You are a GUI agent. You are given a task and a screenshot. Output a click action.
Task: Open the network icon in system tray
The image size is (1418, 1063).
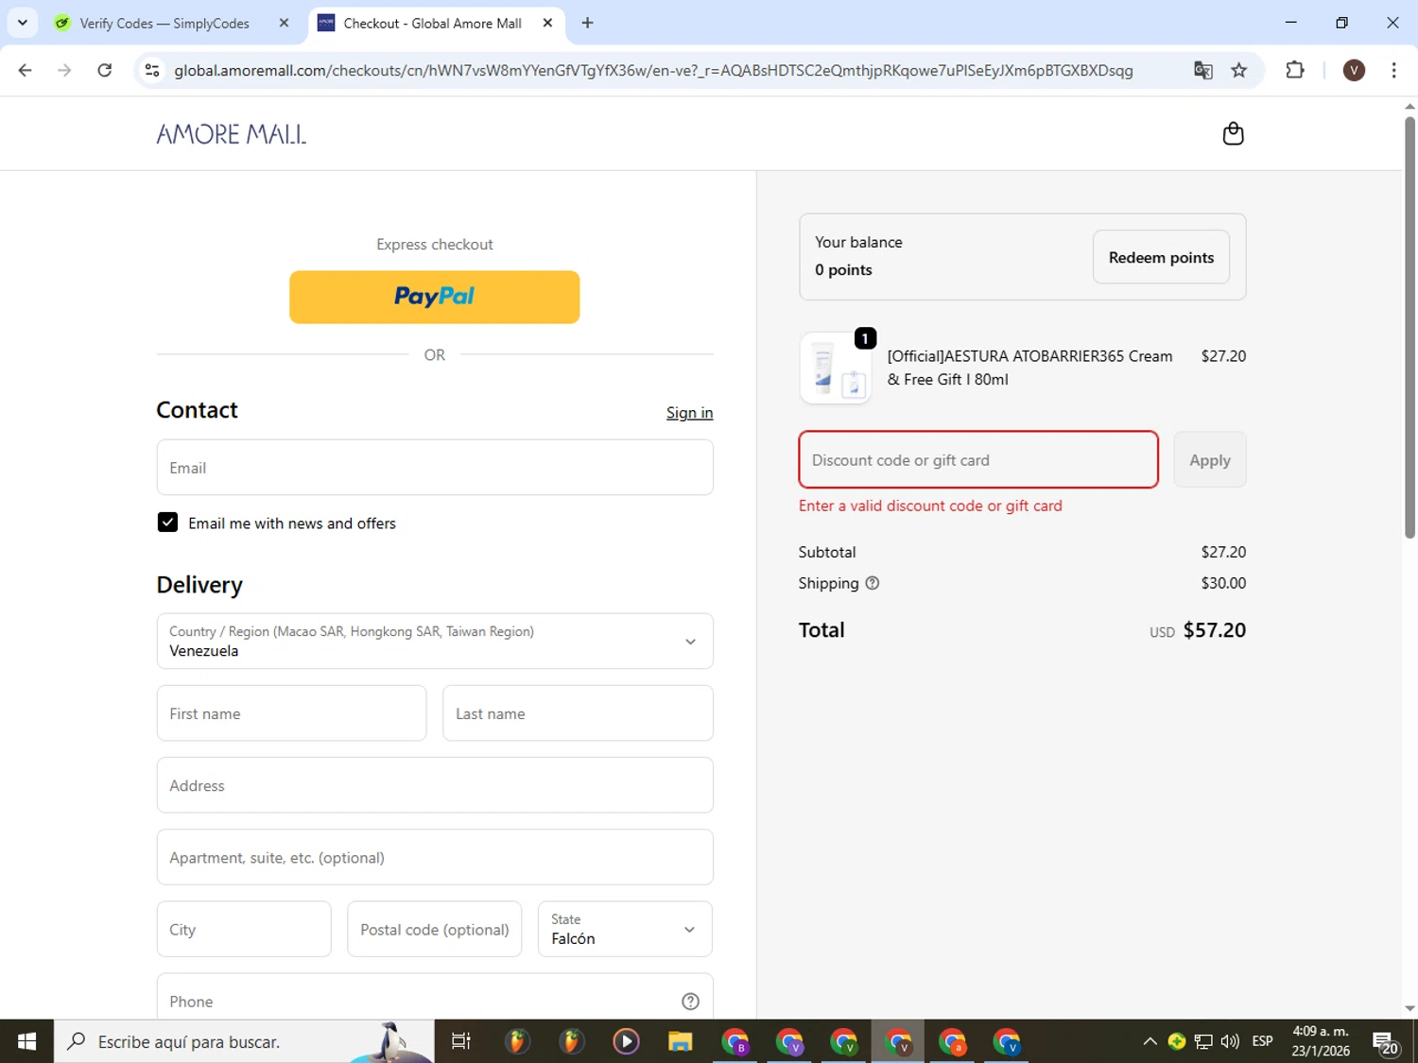tap(1203, 1041)
